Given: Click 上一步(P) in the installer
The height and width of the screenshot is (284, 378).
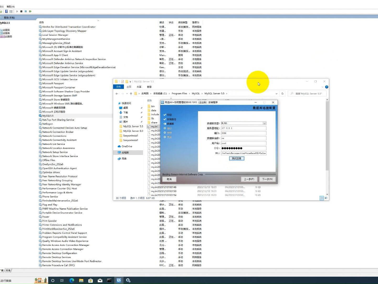Looking at the screenshot, I should point(249,179).
